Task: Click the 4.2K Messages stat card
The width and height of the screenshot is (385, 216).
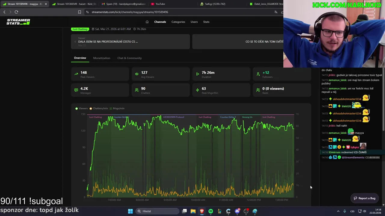Action: coord(100,90)
